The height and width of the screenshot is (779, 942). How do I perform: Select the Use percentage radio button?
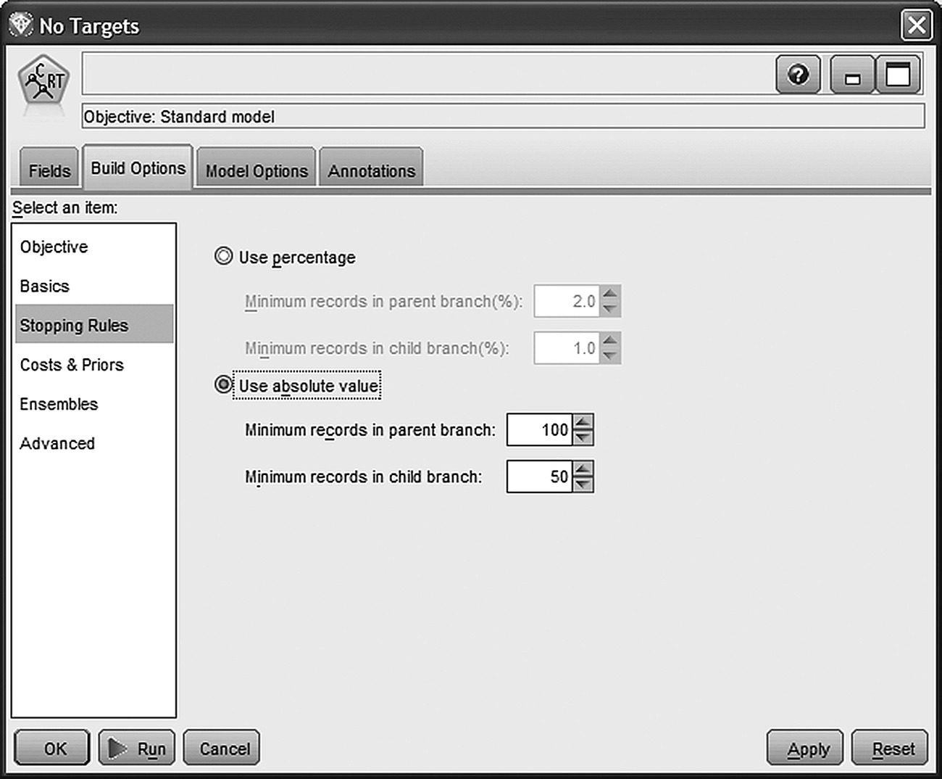pos(224,256)
